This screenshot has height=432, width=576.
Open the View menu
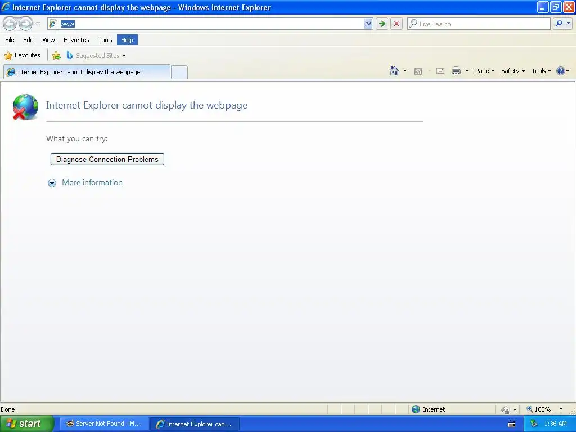(x=48, y=40)
